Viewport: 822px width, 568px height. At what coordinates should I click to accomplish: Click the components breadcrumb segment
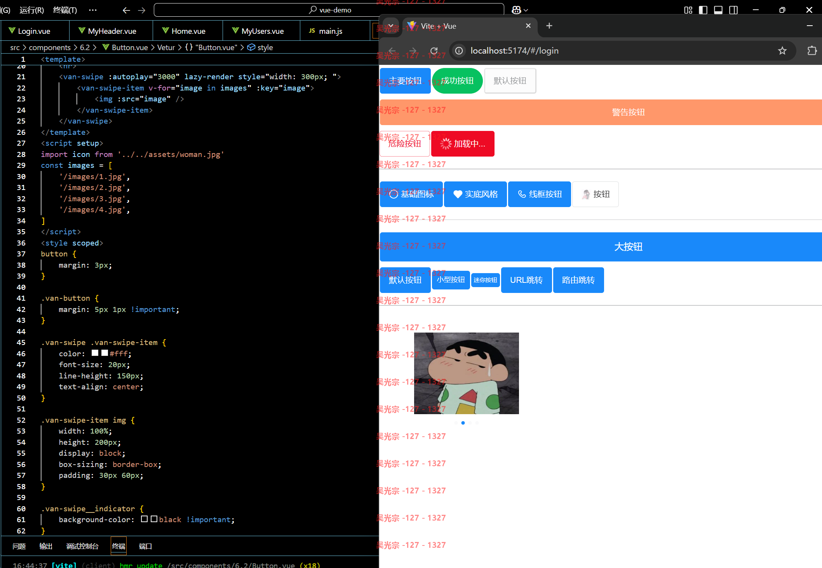[x=50, y=47]
